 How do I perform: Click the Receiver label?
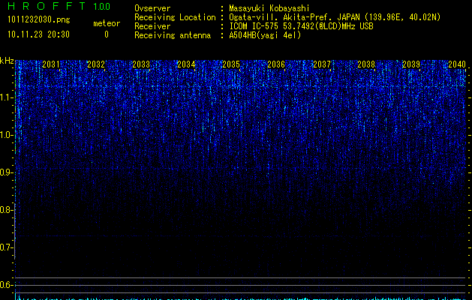(x=152, y=26)
